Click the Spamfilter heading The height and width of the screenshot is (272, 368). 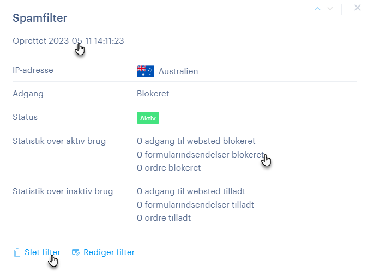[x=40, y=18]
